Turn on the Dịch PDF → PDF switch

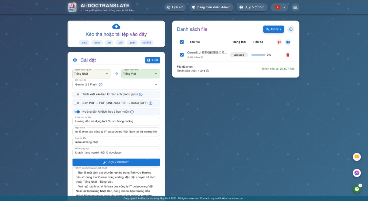77,103
